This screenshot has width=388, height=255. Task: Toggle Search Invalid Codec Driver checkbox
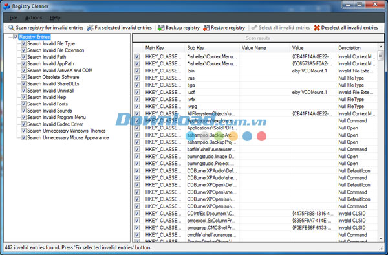(x=23, y=124)
